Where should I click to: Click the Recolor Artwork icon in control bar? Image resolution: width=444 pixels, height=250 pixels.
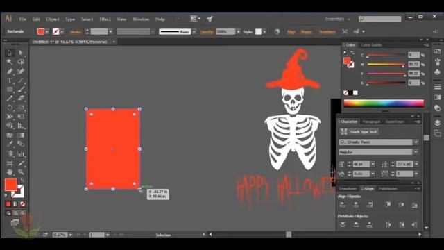tap(277, 31)
